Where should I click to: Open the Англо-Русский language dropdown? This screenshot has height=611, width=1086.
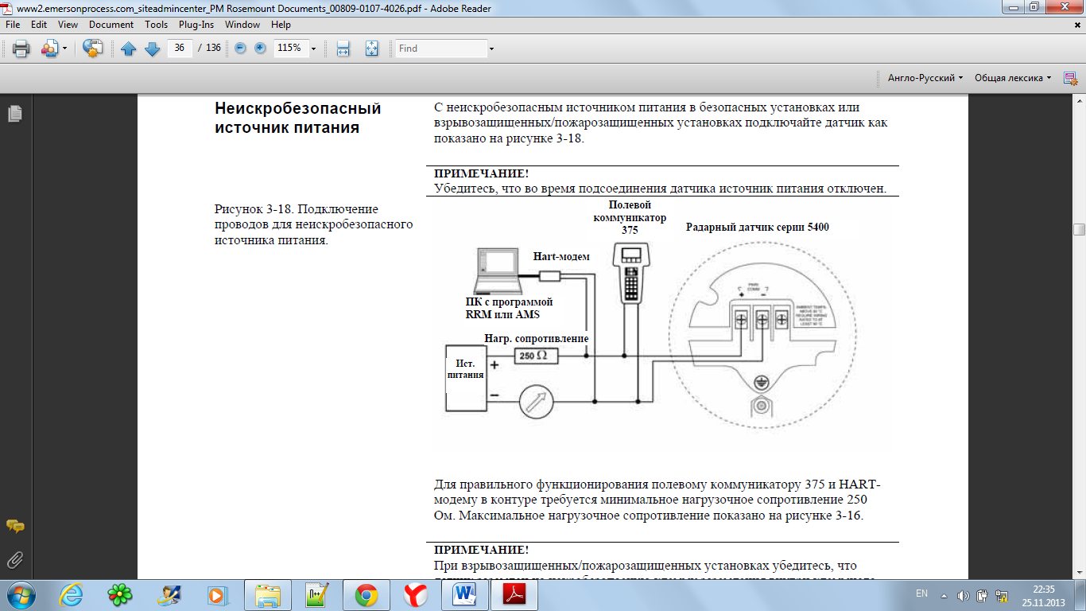925,78
